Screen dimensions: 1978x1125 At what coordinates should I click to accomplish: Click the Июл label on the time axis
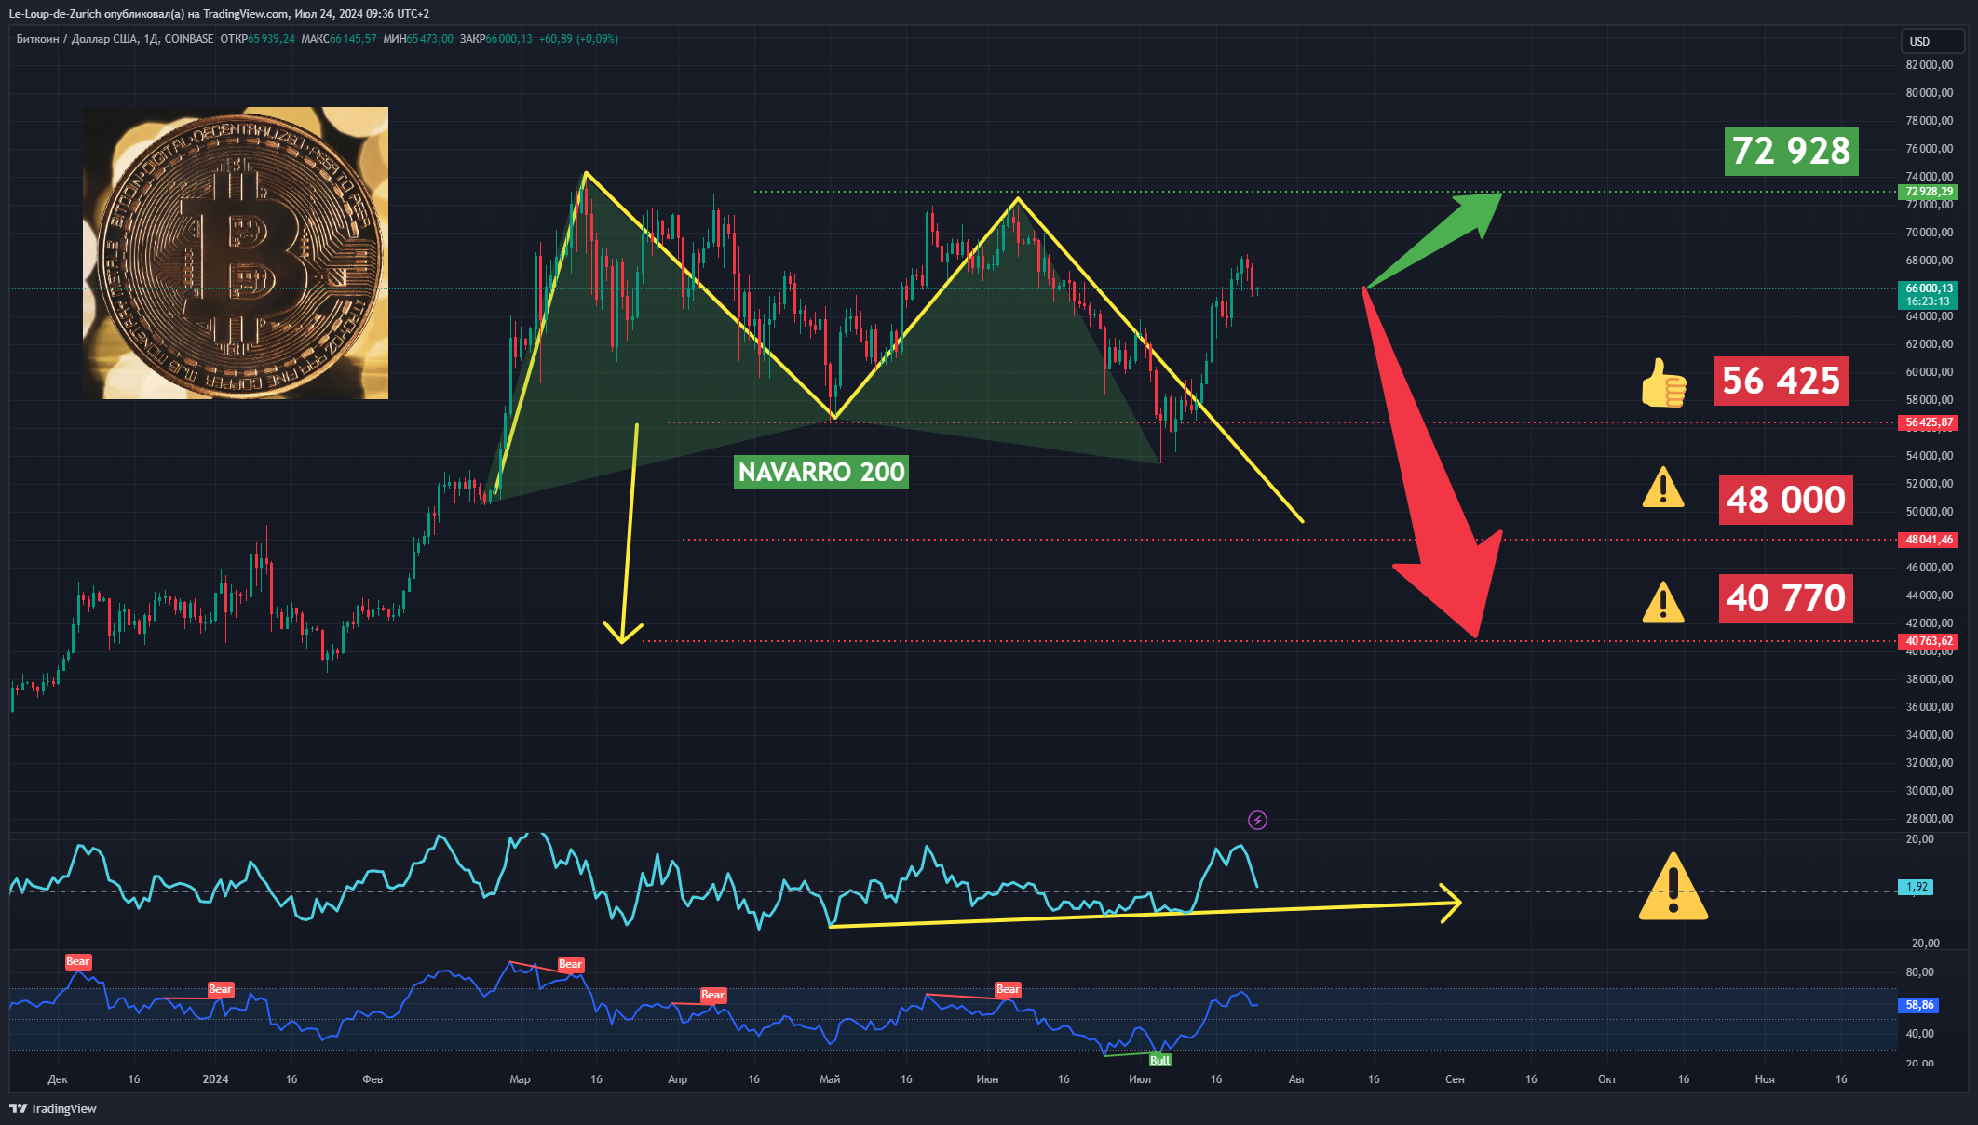[1140, 1079]
